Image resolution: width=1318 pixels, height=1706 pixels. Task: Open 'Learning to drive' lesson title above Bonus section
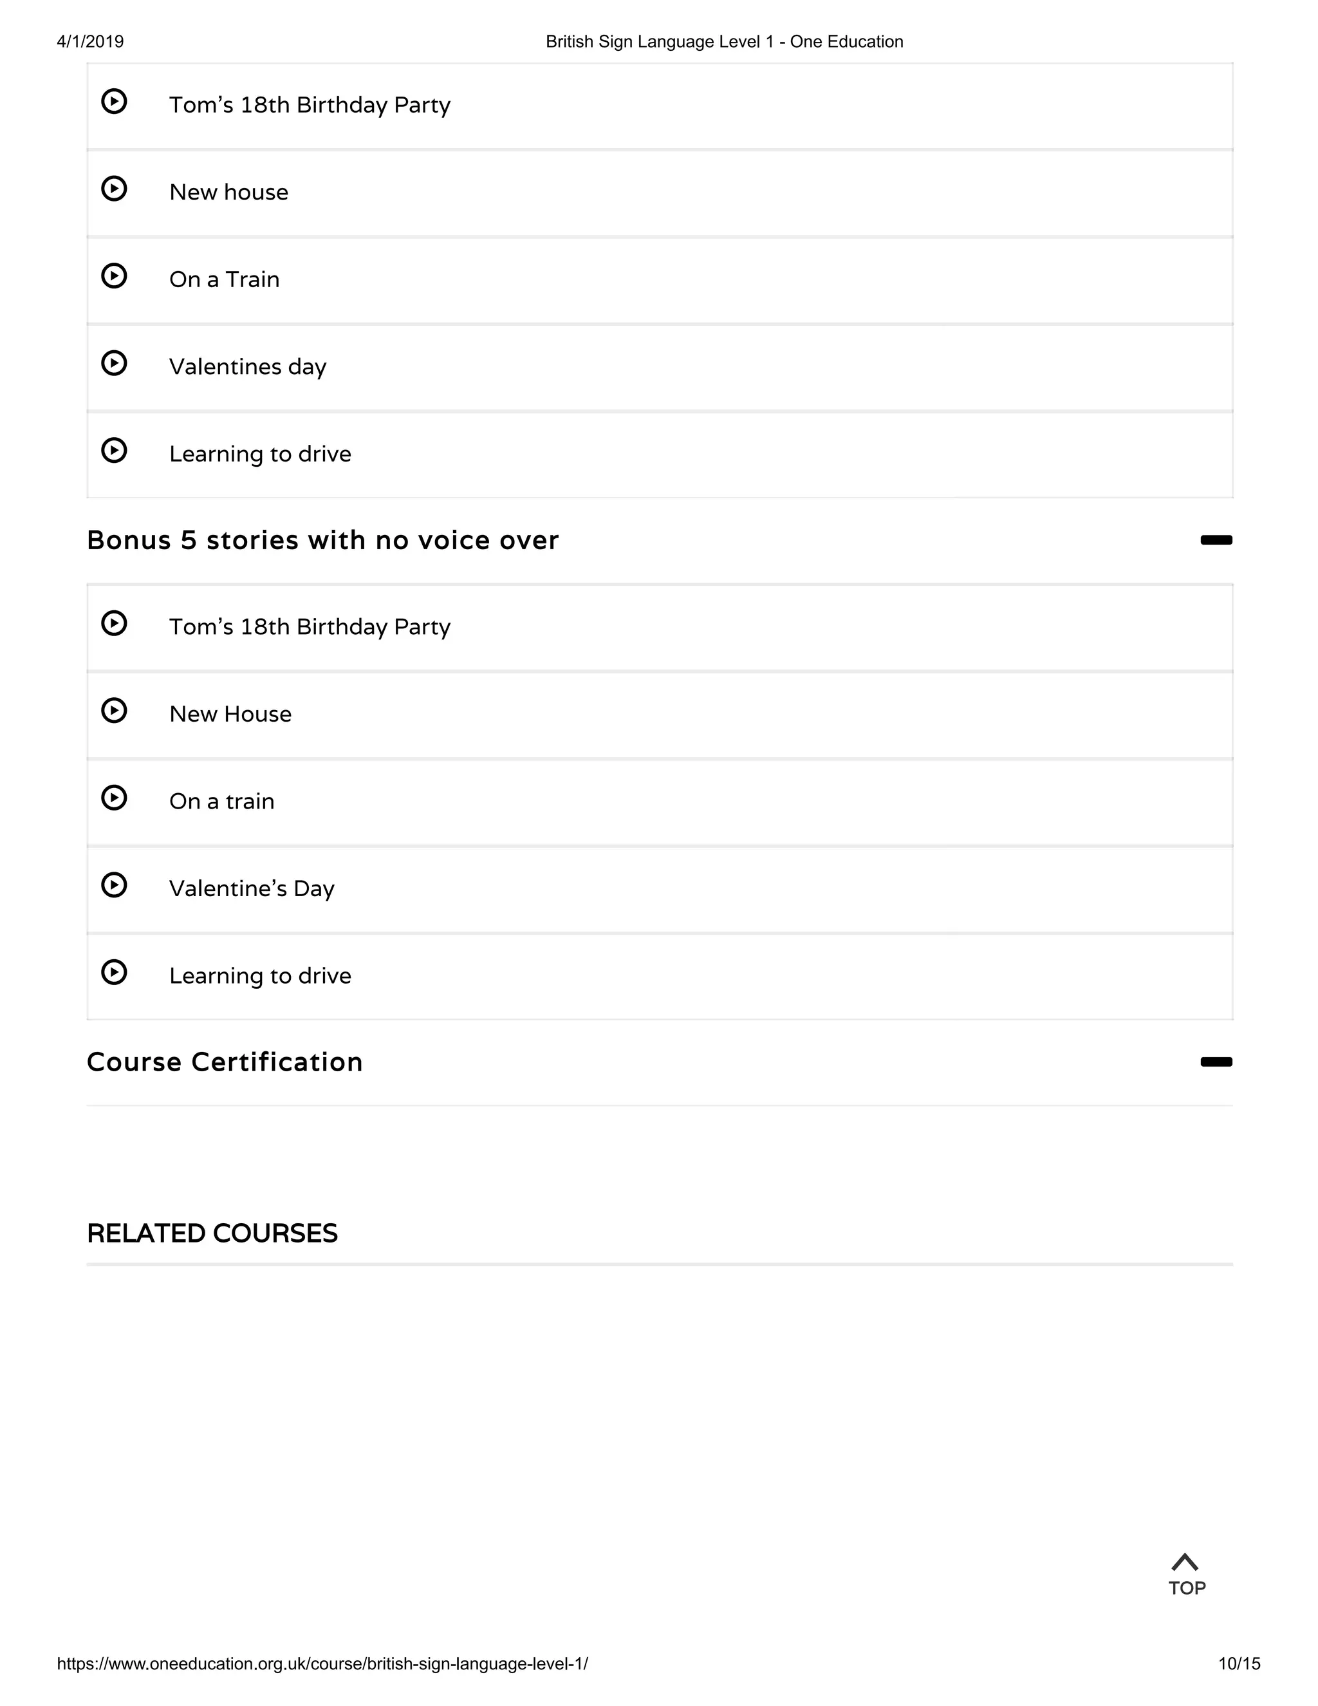260,454
